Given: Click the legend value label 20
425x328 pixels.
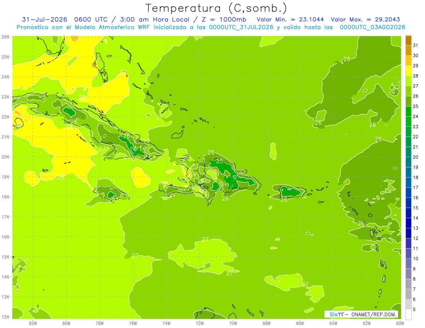Looking at the screenshot, I should coord(415,157).
